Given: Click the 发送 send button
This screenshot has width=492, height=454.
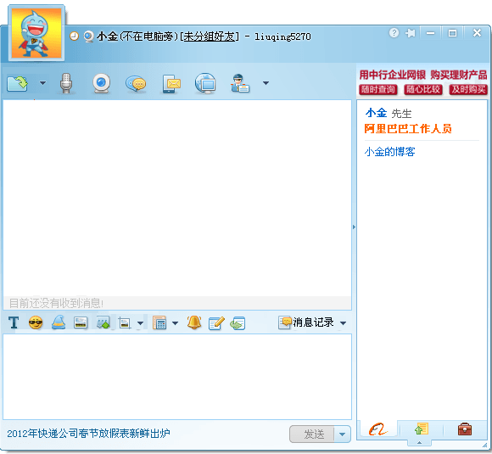Looking at the screenshot, I should coord(312,434).
